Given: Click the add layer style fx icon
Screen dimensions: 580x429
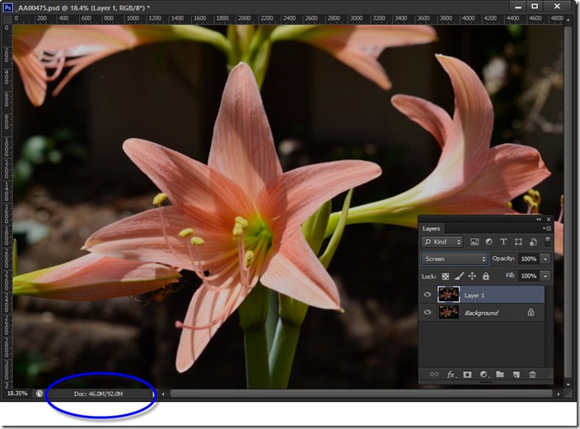Looking at the screenshot, I should [451, 375].
